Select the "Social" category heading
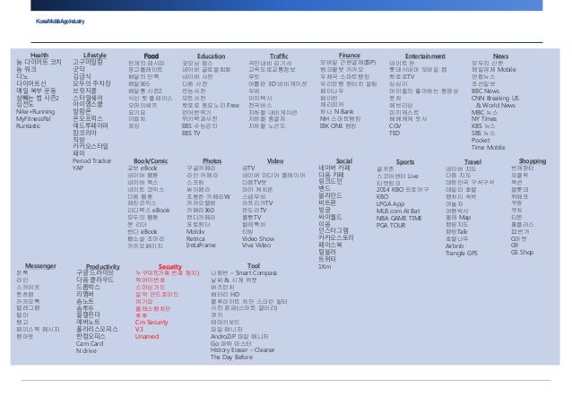 click(344, 160)
